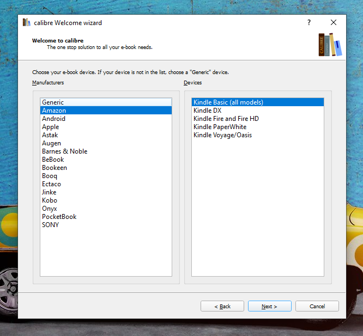
Task: Select Kindle Basic (all models)
Action: coord(228,102)
